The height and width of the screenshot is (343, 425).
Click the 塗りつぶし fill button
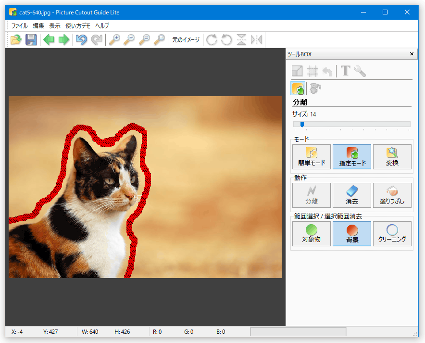pyautogui.click(x=392, y=195)
